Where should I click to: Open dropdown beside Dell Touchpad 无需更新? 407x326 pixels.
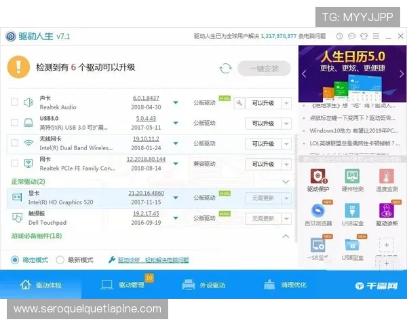click(286, 219)
